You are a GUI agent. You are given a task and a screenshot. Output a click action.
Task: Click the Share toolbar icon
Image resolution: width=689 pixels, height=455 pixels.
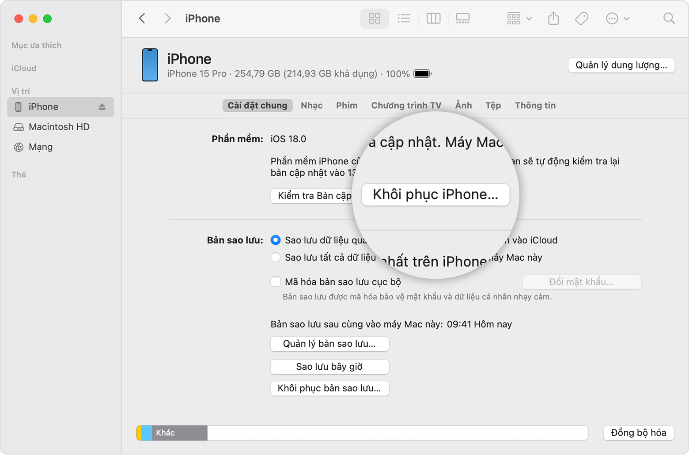point(553,18)
